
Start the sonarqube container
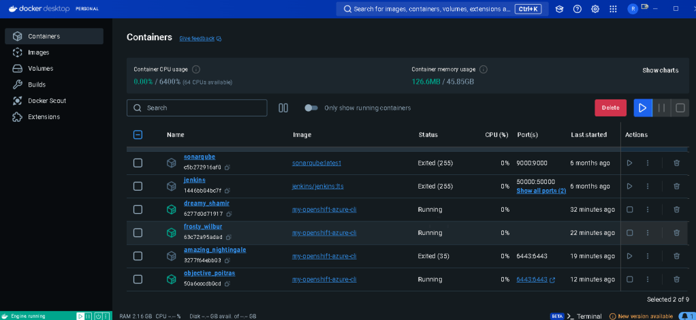coord(629,163)
